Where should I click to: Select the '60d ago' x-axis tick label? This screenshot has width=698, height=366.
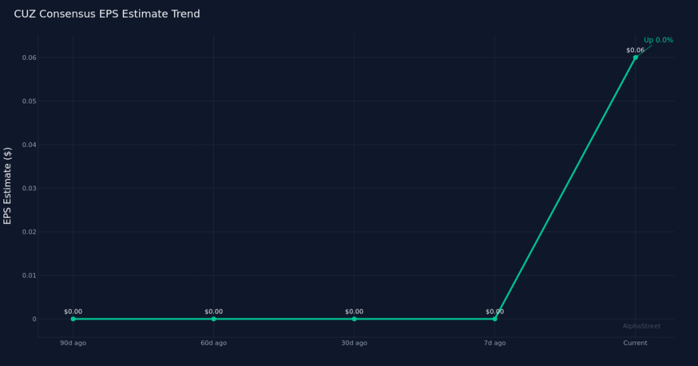click(213, 343)
